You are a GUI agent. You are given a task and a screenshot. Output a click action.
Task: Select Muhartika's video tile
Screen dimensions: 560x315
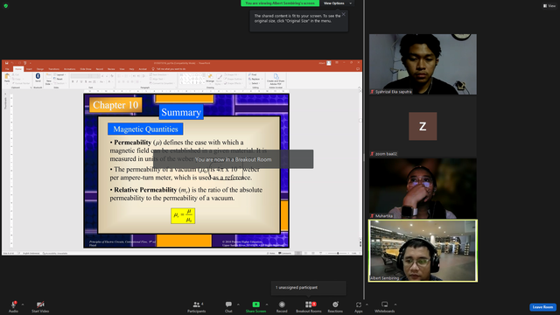(423, 189)
